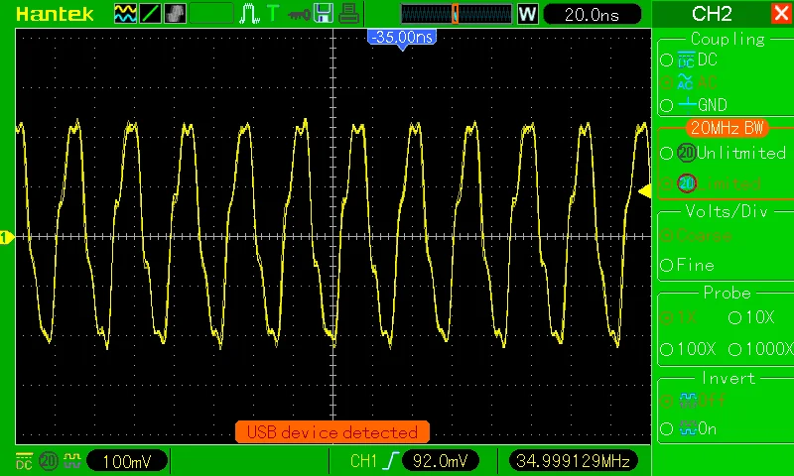The height and width of the screenshot is (476, 794).
Task: Select 10X probe attenuation
Action: (x=751, y=317)
